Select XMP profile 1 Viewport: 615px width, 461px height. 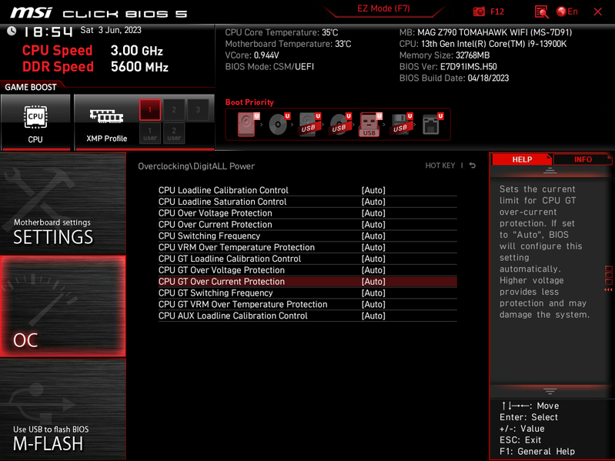point(150,110)
